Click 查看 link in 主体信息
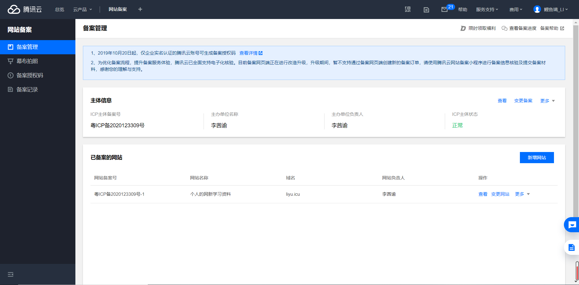 click(502, 101)
